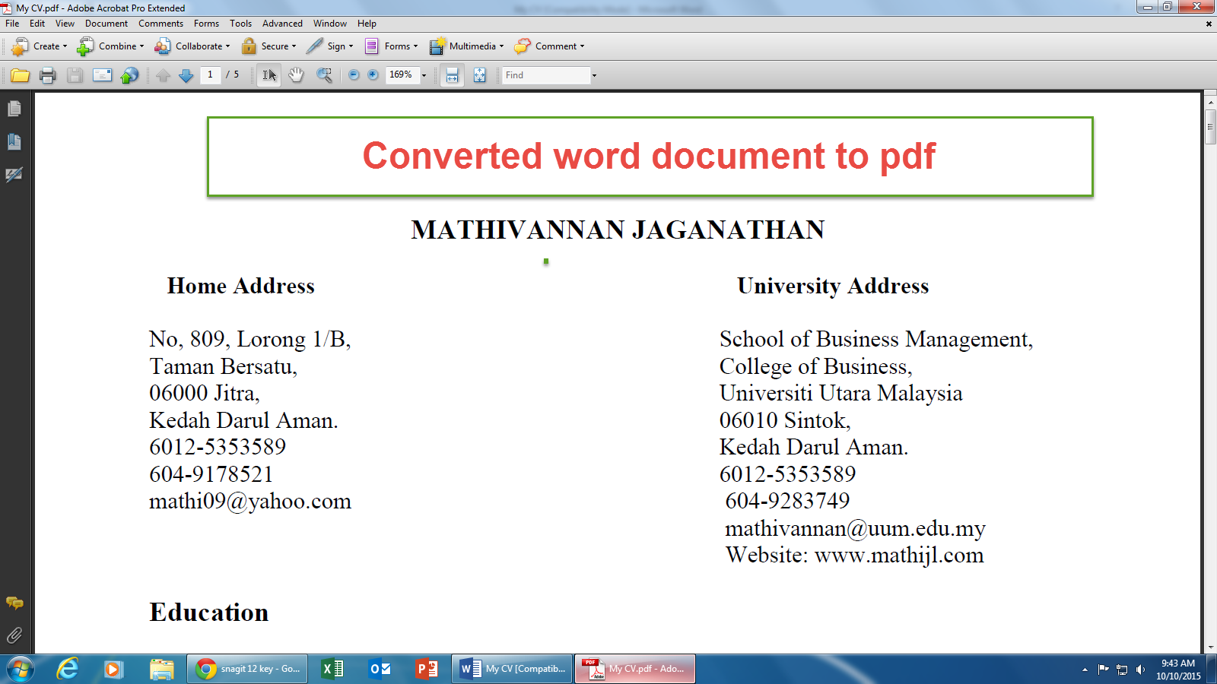Screen dimensions: 1217x684
Task: Click the Print button
Action: (46, 74)
